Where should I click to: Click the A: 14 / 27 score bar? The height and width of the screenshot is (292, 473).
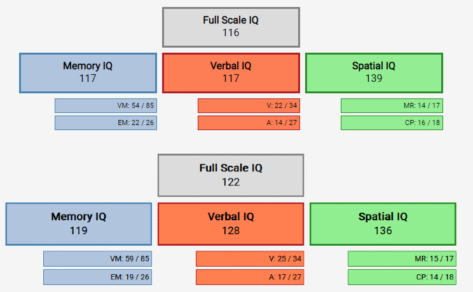pyautogui.click(x=249, y=123)
